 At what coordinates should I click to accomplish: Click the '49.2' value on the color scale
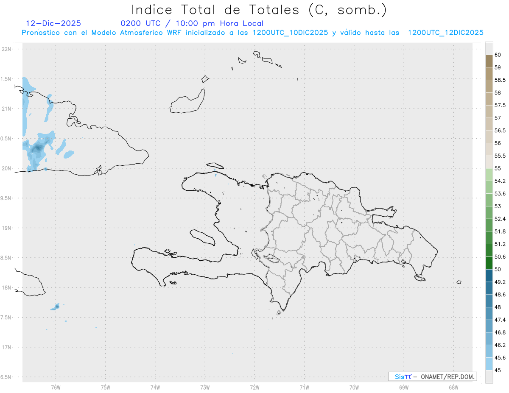click(500, 282)
